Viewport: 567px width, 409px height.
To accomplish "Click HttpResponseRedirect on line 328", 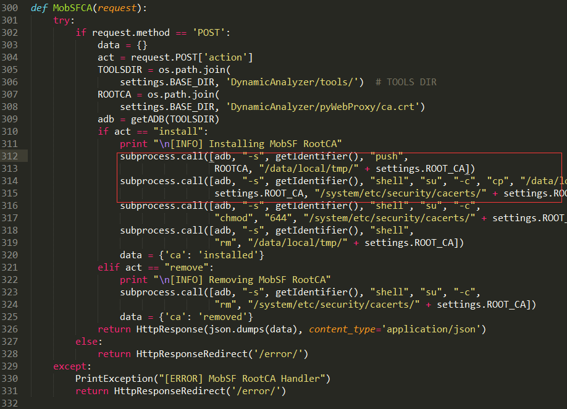I will [x=191, y=354].
